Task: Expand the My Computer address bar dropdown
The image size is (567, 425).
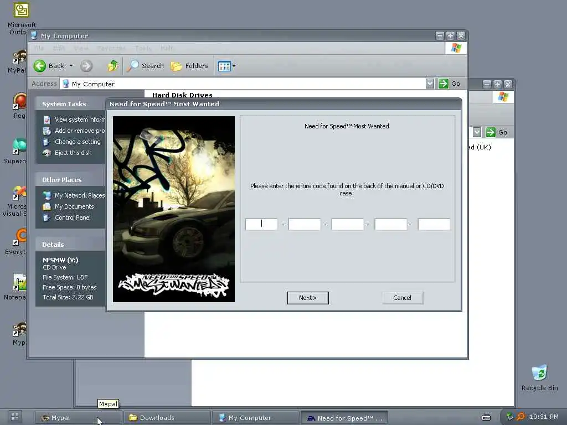Action: tap(430, 84)
